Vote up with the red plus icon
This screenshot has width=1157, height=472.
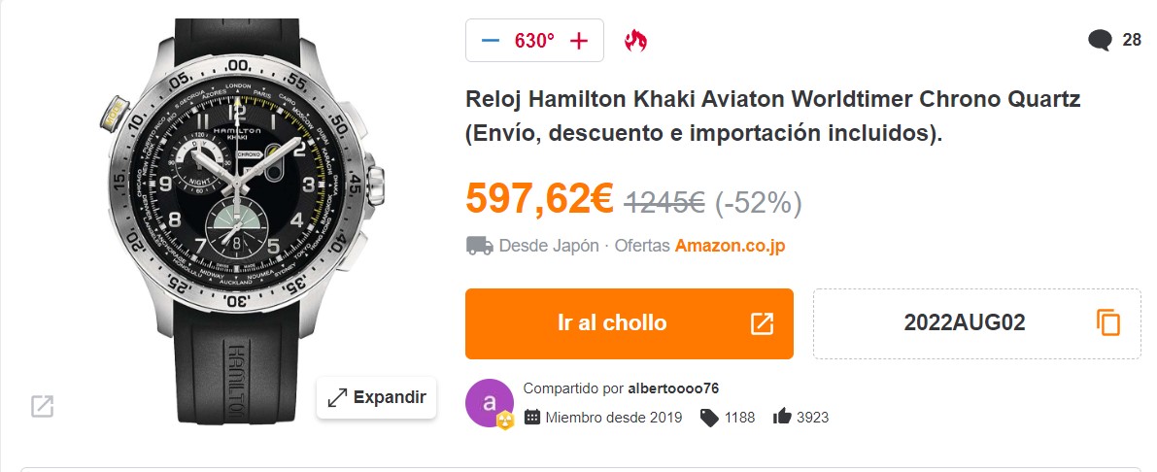point(579,41)
